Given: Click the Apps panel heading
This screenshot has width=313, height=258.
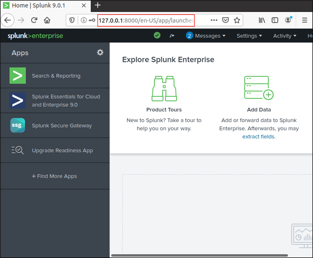Looking at the screenshot, I should pyautogui.click(x=20, y=53).
